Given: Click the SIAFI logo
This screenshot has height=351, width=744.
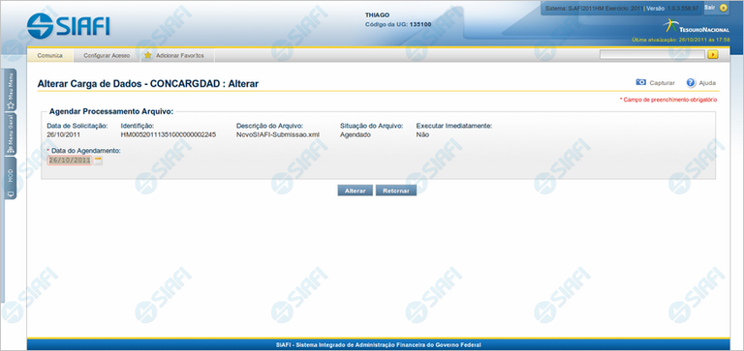Looking at the screenshot, I should point(69,25).
